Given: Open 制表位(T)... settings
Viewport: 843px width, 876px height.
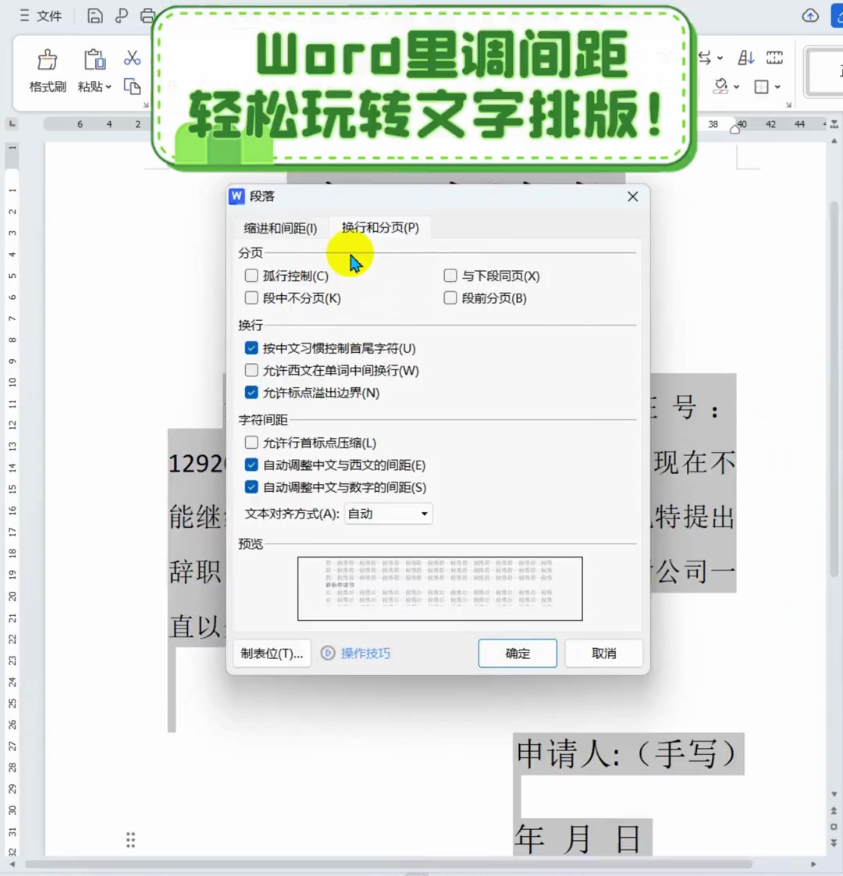Looking at the screenshot, I should click(x=272, y=653).
